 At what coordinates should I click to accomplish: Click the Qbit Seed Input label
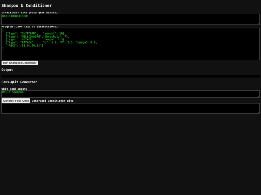coord(14,89)
